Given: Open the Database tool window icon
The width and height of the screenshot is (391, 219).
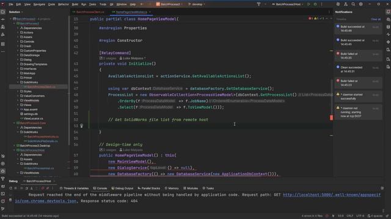Looking at the screenshot, I should point(388,27).
